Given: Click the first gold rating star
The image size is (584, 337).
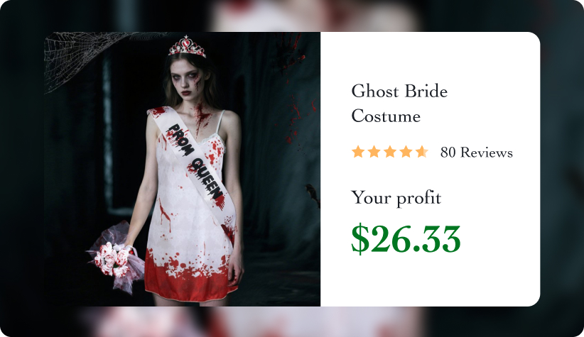Looking at the screenshot, I should click(x=358, y=152).
